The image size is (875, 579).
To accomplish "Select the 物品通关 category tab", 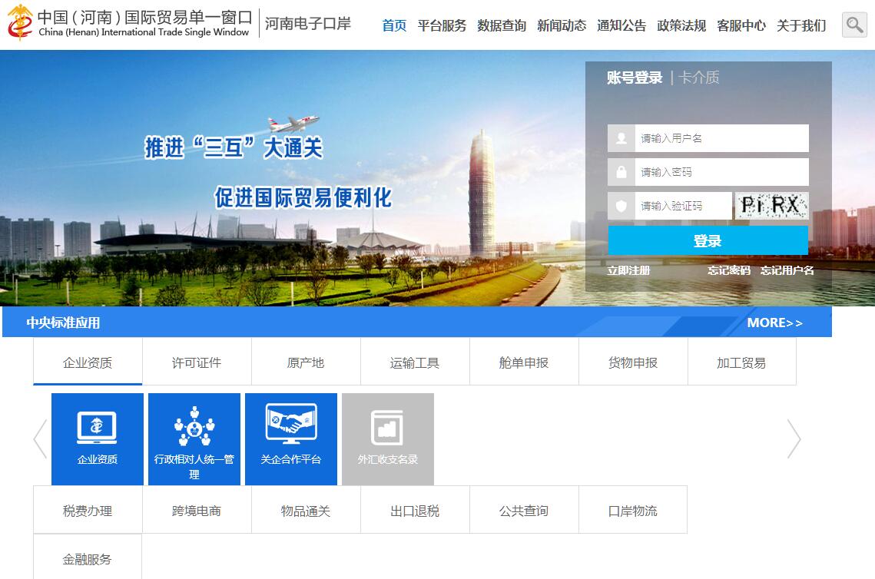I will (306, 511).
